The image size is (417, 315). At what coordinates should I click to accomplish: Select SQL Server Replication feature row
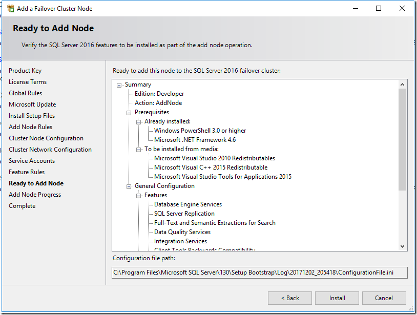(184, 214)
